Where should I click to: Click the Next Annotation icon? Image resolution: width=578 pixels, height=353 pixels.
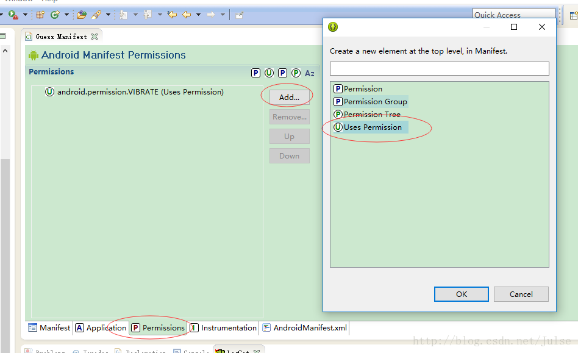point(124,15)
